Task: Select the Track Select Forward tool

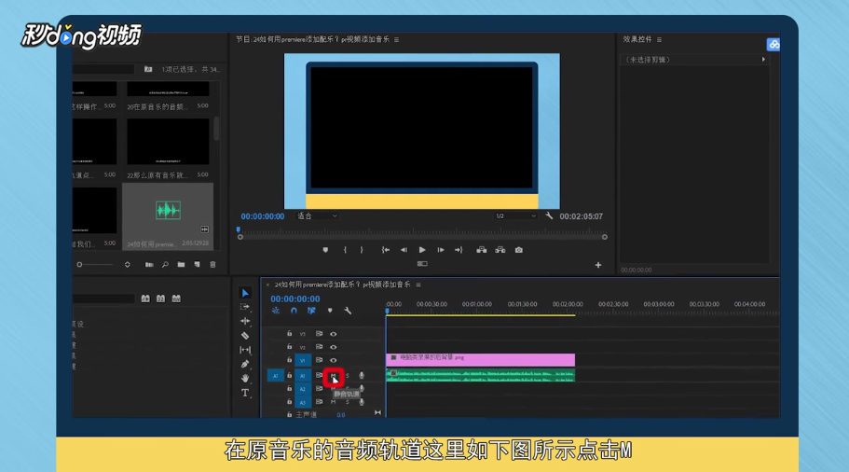Action: [245, 307]
